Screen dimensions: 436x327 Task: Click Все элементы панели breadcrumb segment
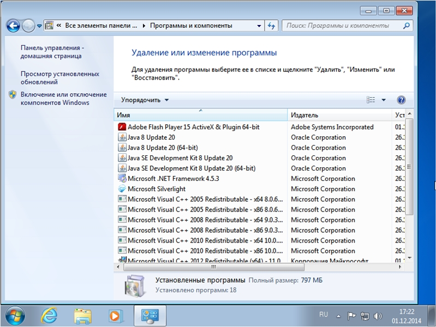coord(101,26)
